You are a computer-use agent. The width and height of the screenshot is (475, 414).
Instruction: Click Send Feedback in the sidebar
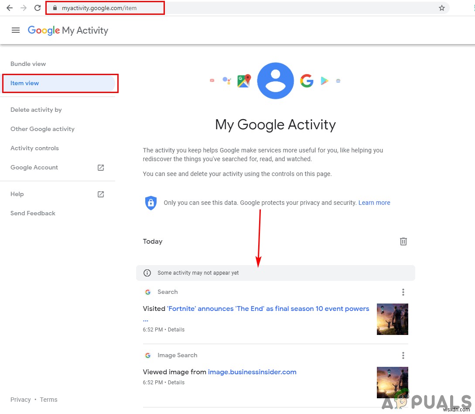(32, 213)
